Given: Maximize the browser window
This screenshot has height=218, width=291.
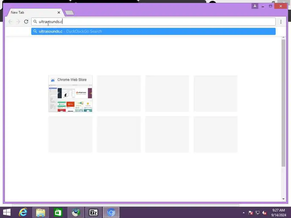Looking at the screenshot, I should (x=271, y=6).
